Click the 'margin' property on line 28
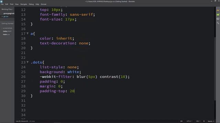This screenshot has height=123, width=220. pyautogui.click(x=47, y=86)
